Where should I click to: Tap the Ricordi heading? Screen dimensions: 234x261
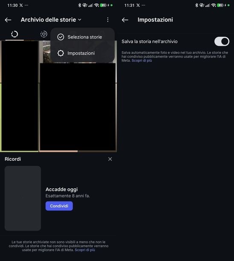(x=13, y=159)
